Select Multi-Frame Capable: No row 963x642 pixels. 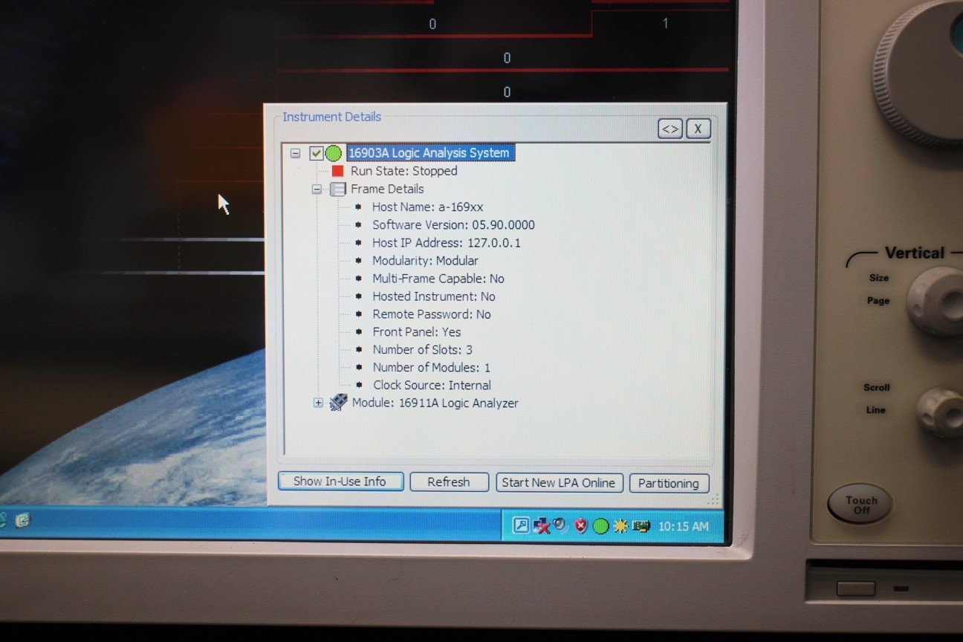(x=438, y=278)
